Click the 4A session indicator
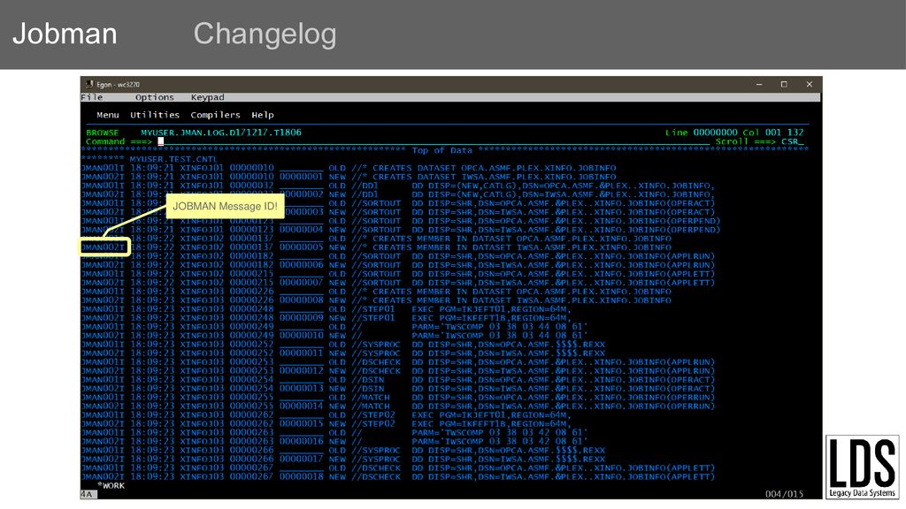Screen dimensions: 906x509 pos(87,495)
